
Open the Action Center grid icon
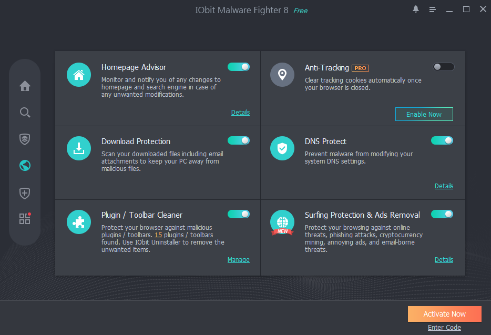(x=25, y=219)
